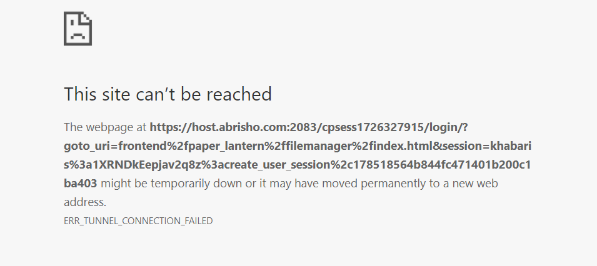Click "The webpage at" intro text
The width and height of the screenshot is (597, 266).
(105, 127)
